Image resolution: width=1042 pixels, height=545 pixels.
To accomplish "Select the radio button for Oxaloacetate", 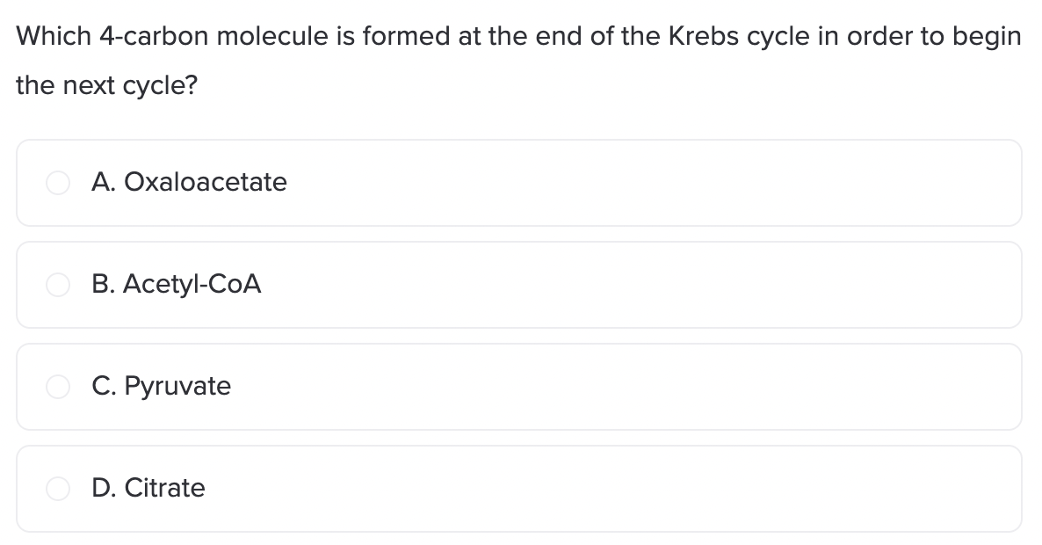I will tap(58, 182).
